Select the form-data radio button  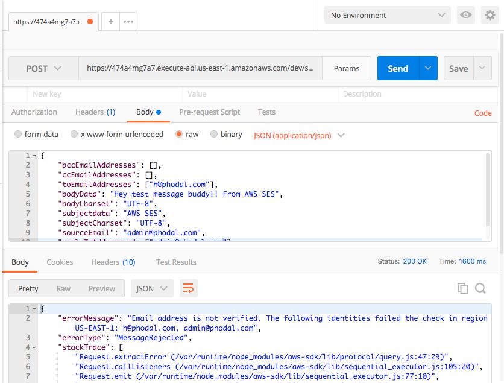[18, 134]
